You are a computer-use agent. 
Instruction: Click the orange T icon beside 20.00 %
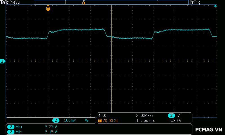(x=100, y=121)
